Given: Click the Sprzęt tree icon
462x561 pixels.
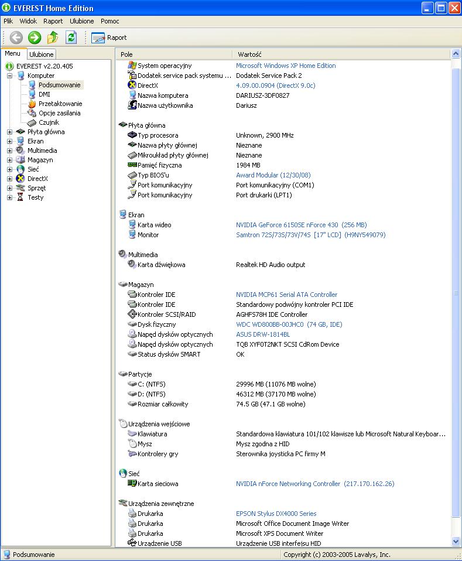Looking at the screenshot, I should (x=20, y=188).
